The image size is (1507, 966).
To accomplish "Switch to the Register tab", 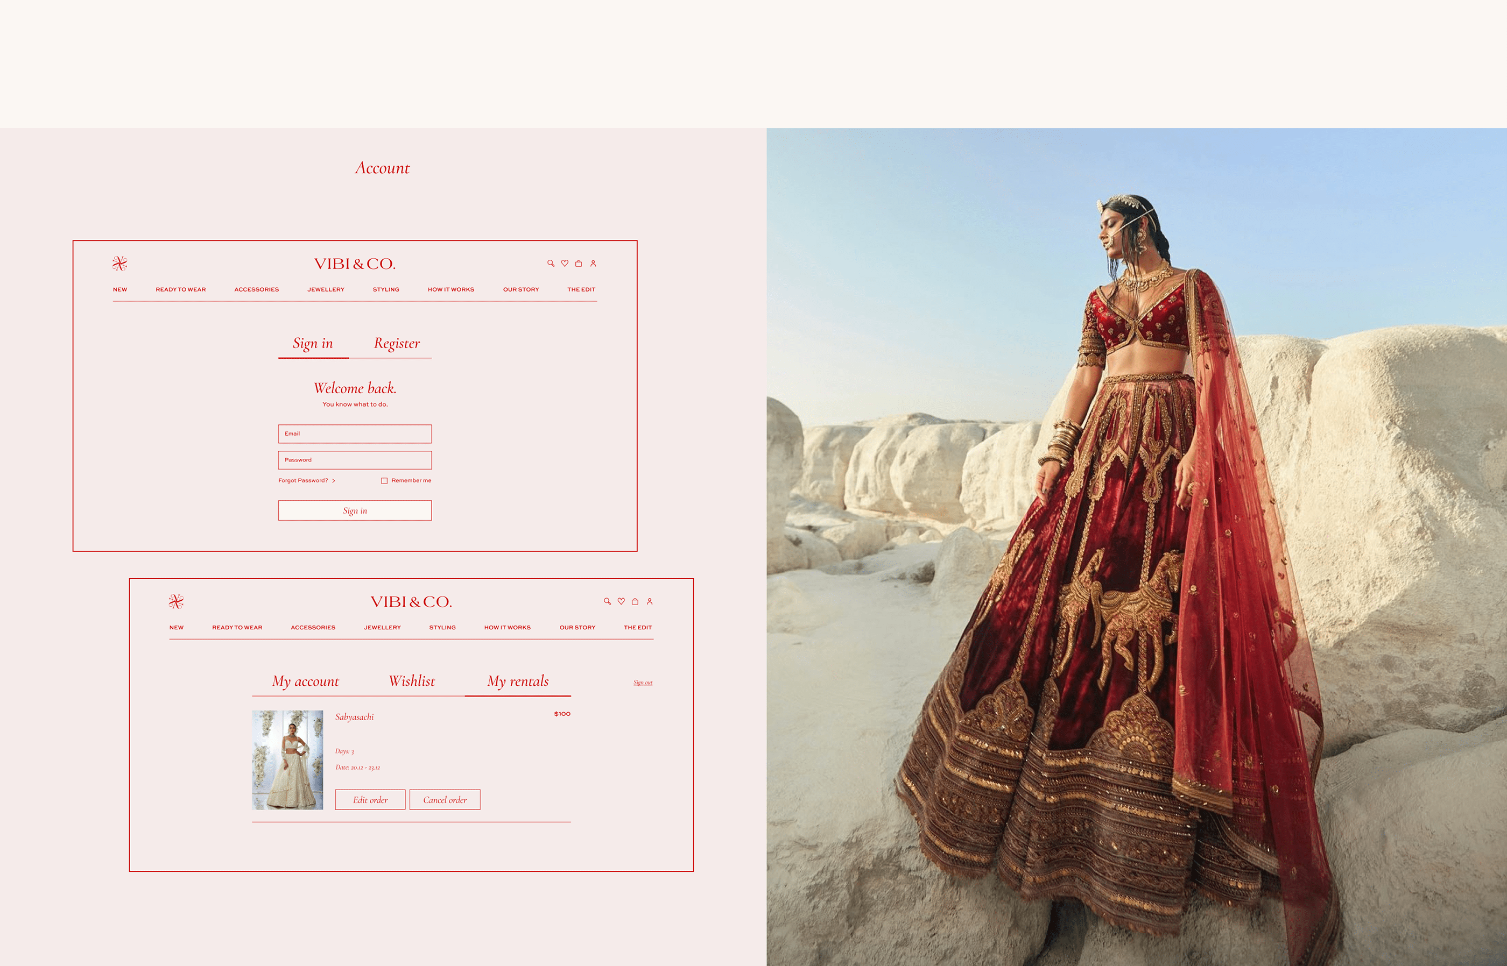I will point(397,343).
